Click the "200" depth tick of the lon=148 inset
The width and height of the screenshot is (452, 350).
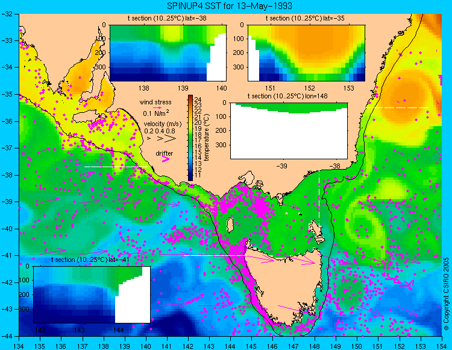(x=221, y=130)
